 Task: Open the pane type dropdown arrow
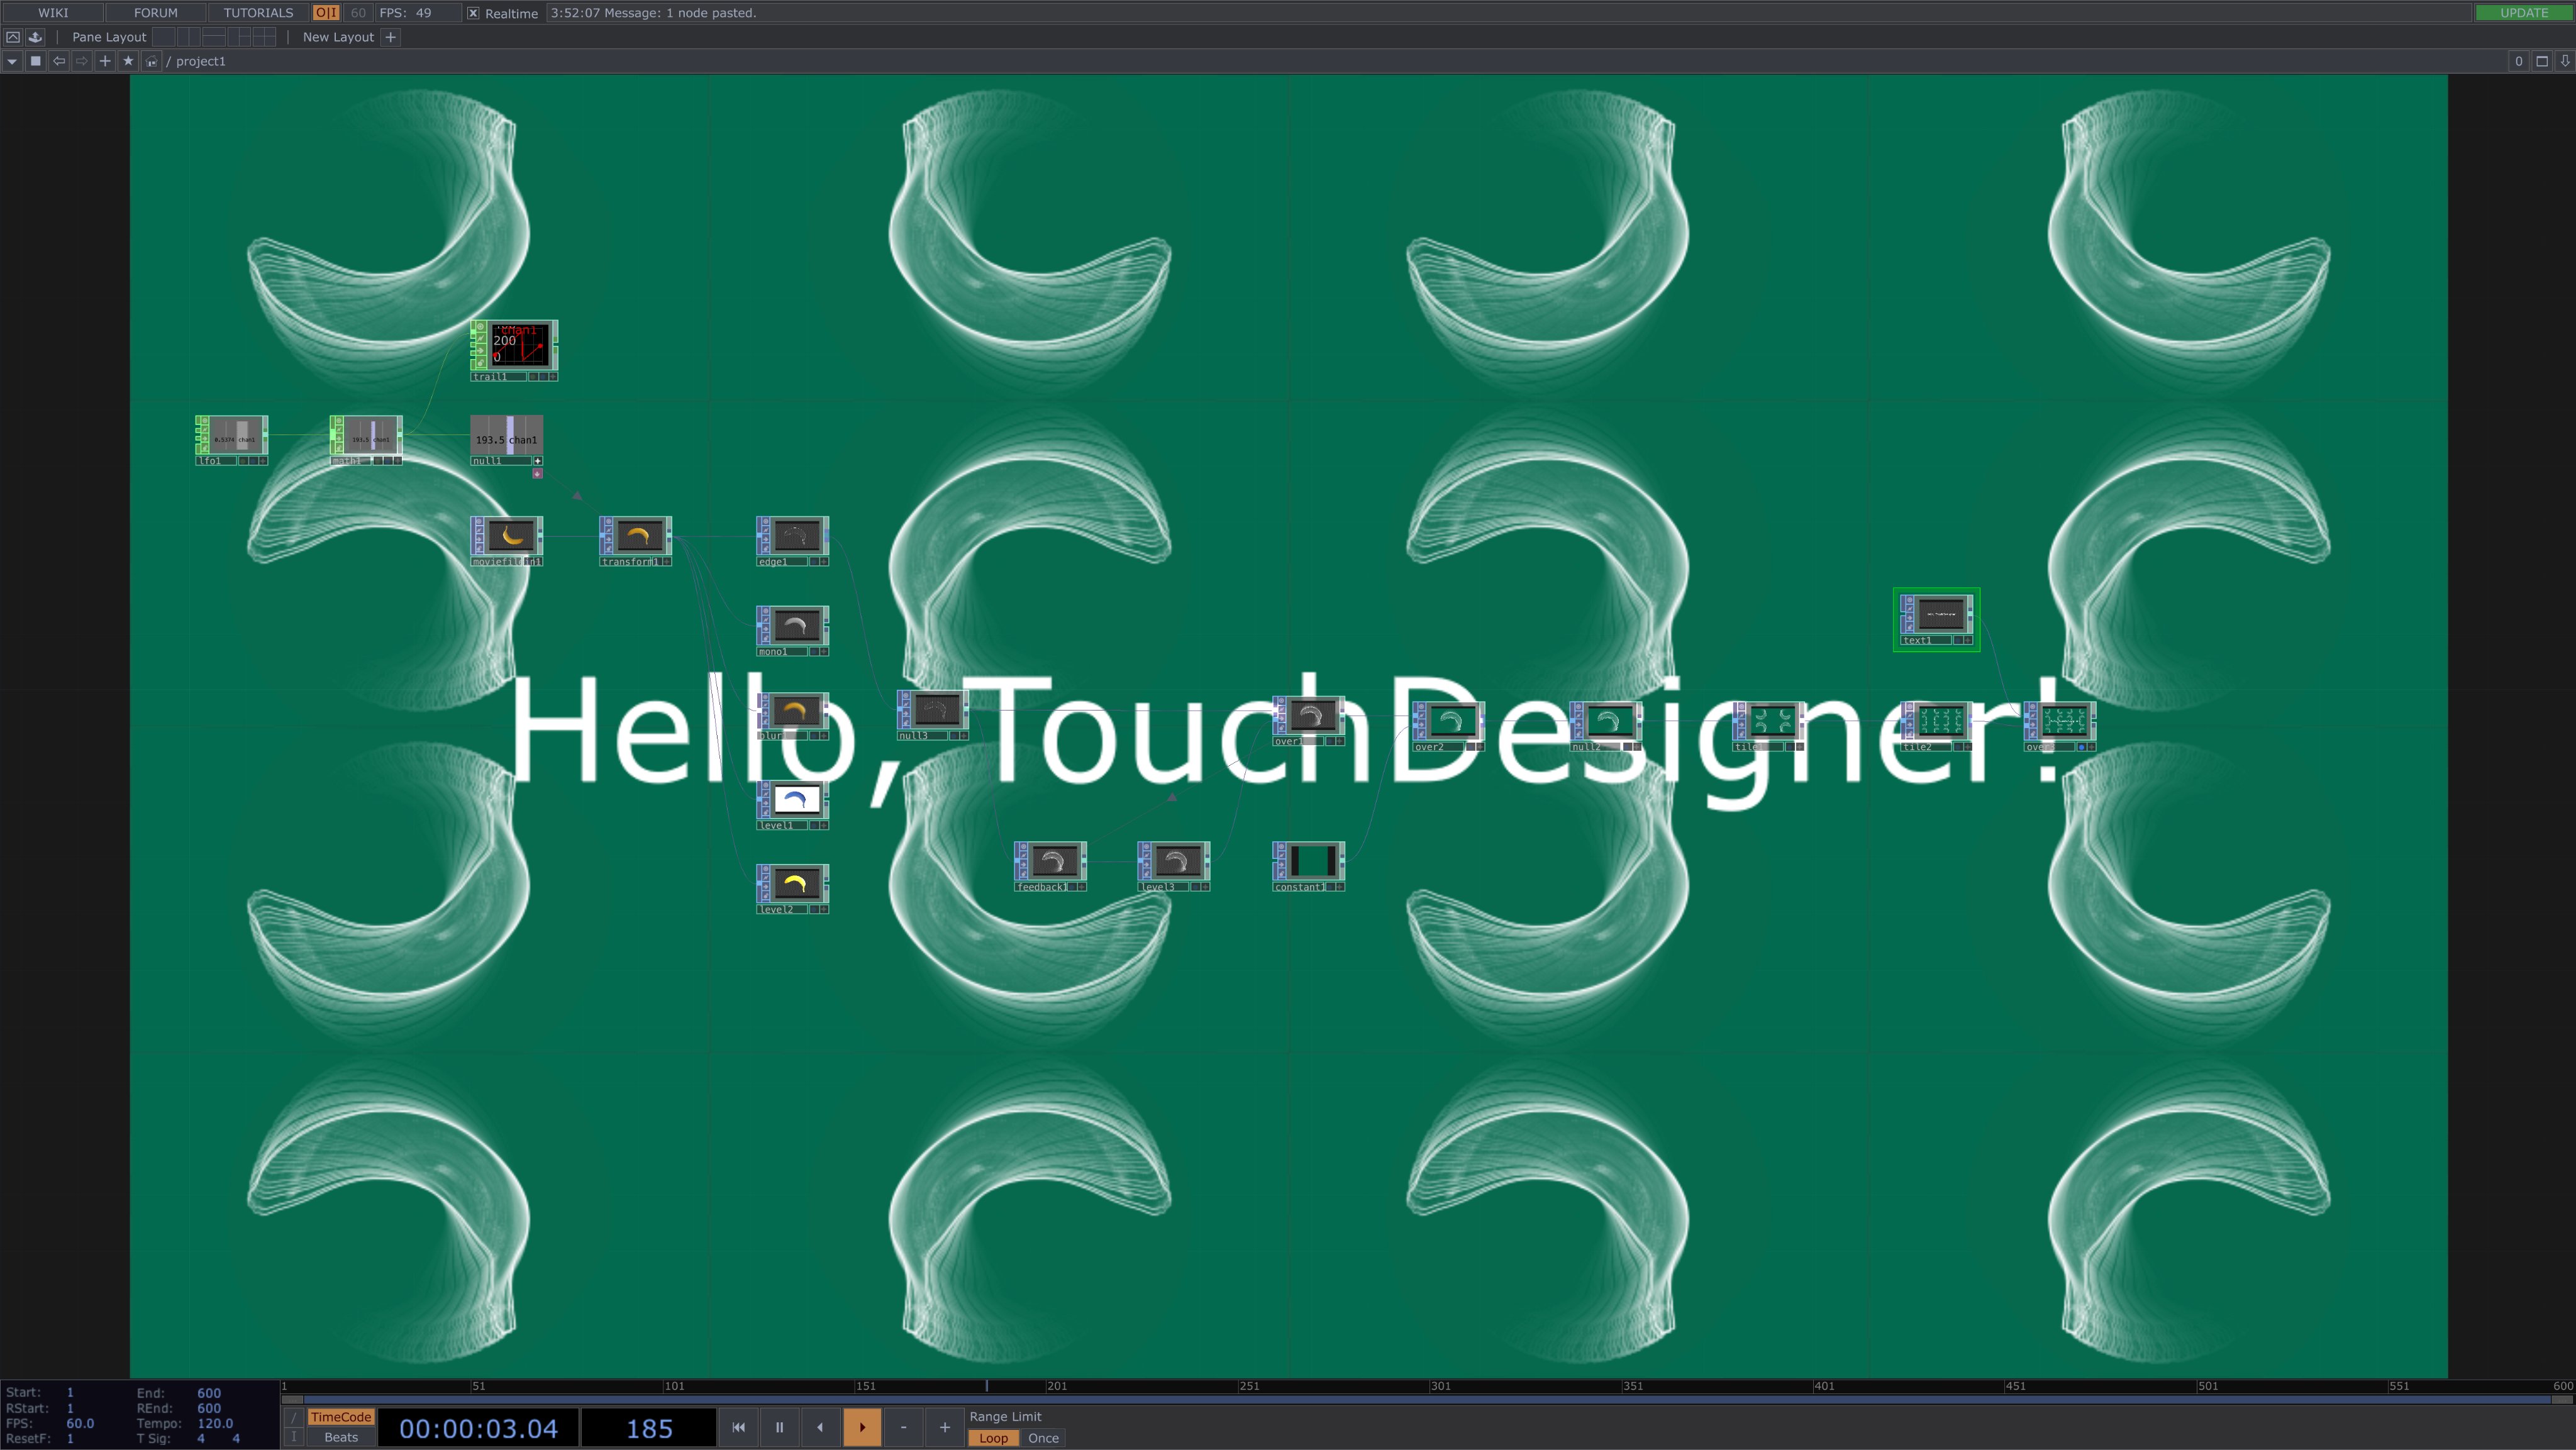point(12,61)
